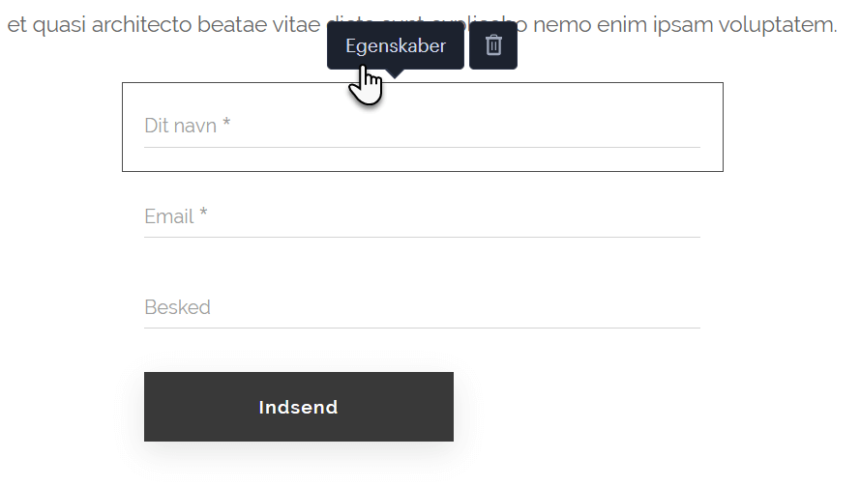Click the underline beneath the Dit navn field
This screenshot has height=486, width=860.
tap(422, 147)
